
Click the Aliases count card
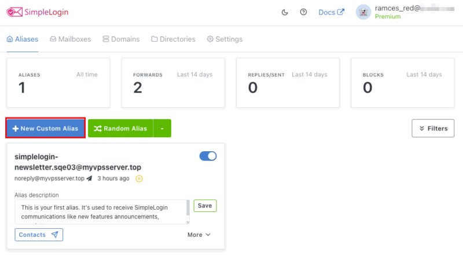58,83
